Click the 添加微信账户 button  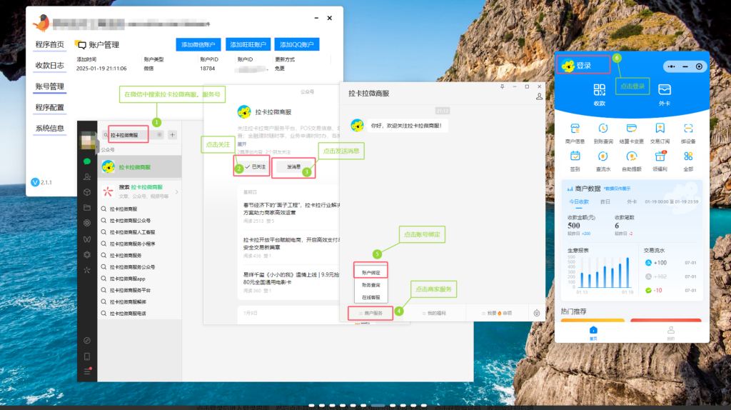point(198,44)
